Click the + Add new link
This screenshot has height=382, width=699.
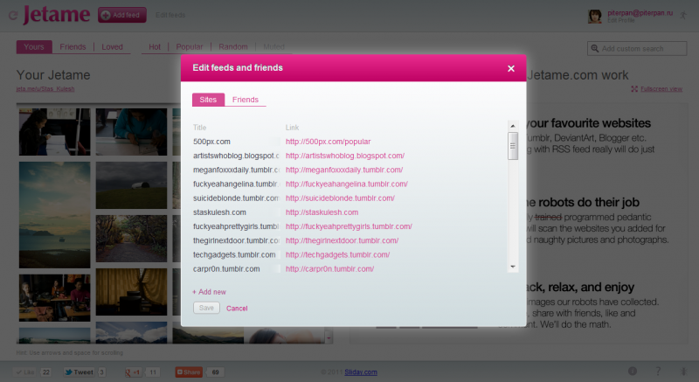pos(209,292)
